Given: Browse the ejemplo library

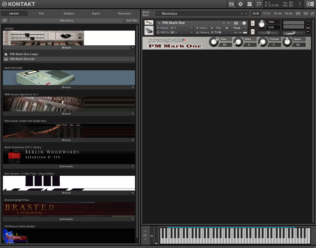Looking at the screenshot, I should click(67, 48).
